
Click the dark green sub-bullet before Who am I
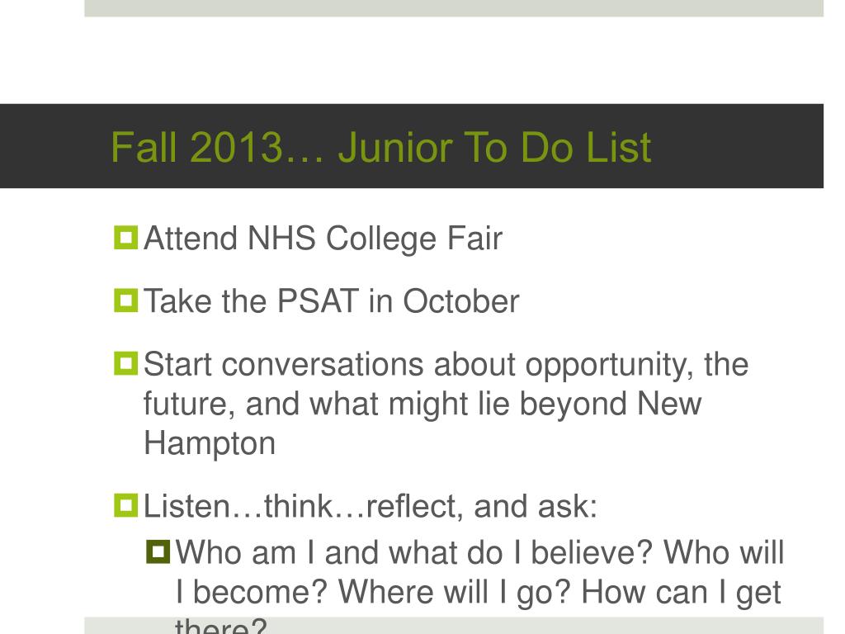pos(158,552)
